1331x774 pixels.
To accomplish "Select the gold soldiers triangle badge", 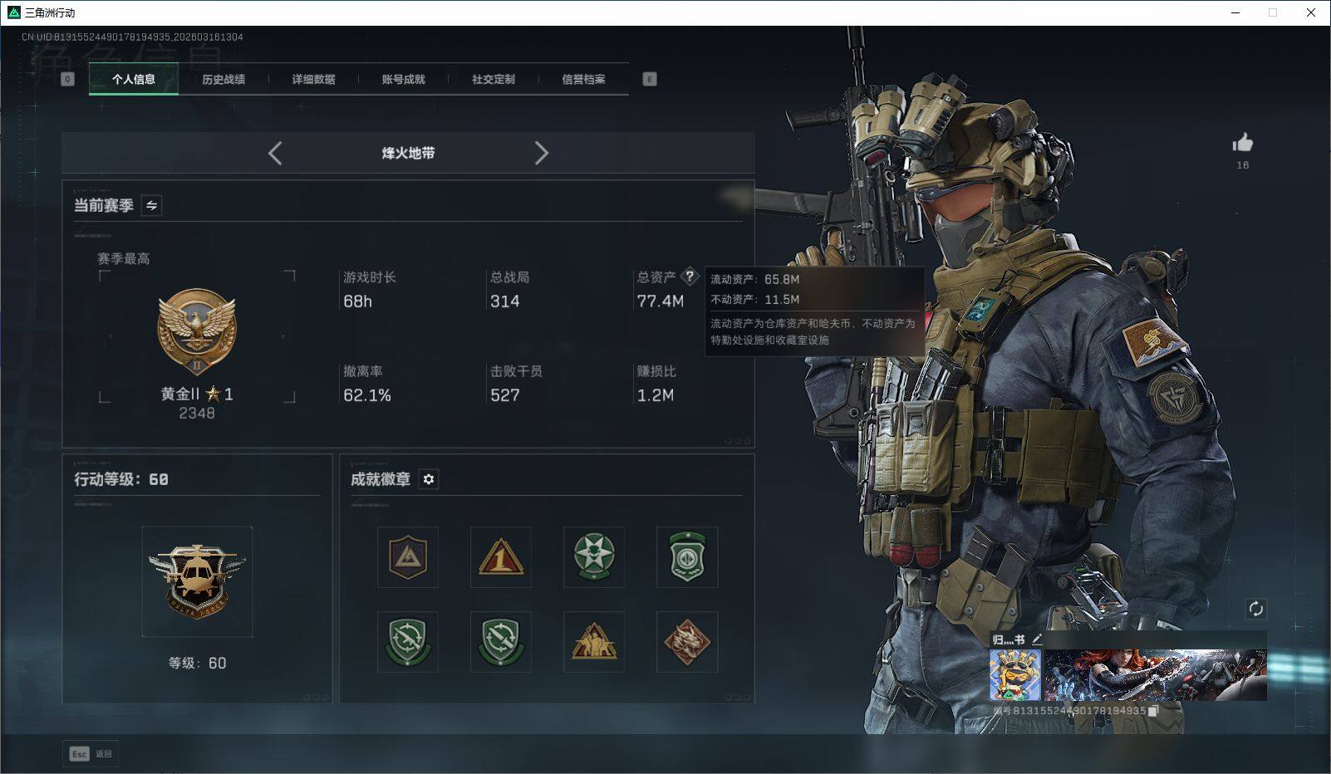I will 594,642.
